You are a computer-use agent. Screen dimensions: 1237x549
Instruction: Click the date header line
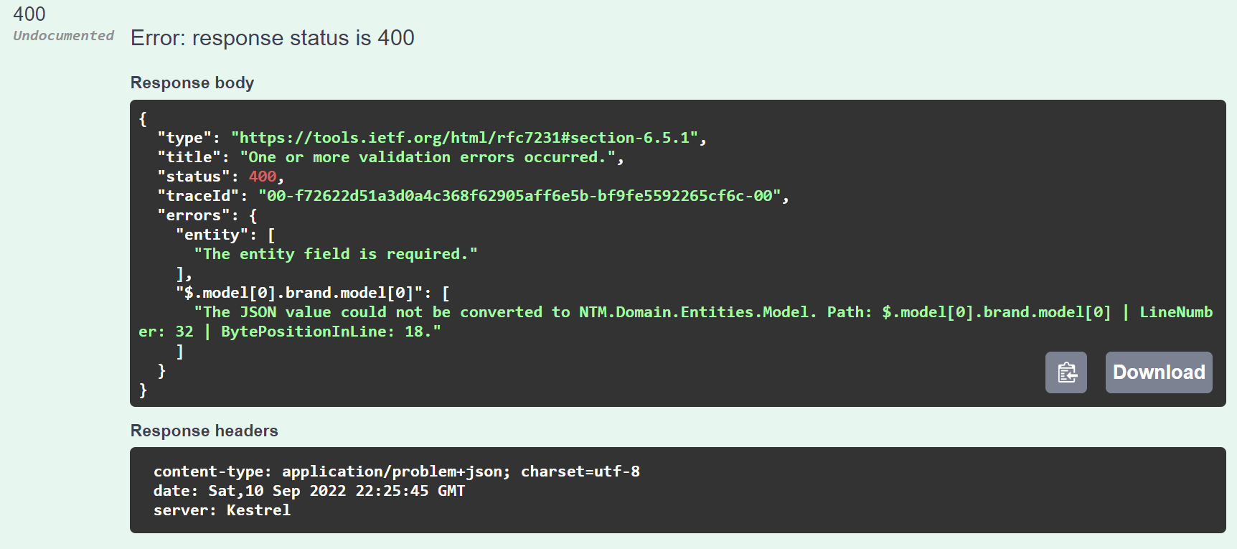click(309, 491)
